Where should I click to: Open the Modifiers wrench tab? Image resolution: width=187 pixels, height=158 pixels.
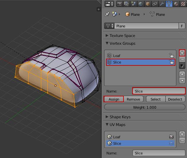162,4
